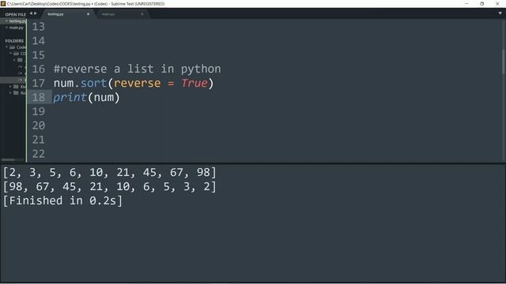506x284 pixels.
Task: Select main.py in Open Files
Action: 16,28
